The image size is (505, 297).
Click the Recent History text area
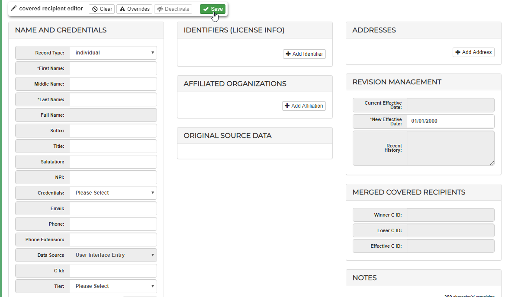(x=450, y=148)
